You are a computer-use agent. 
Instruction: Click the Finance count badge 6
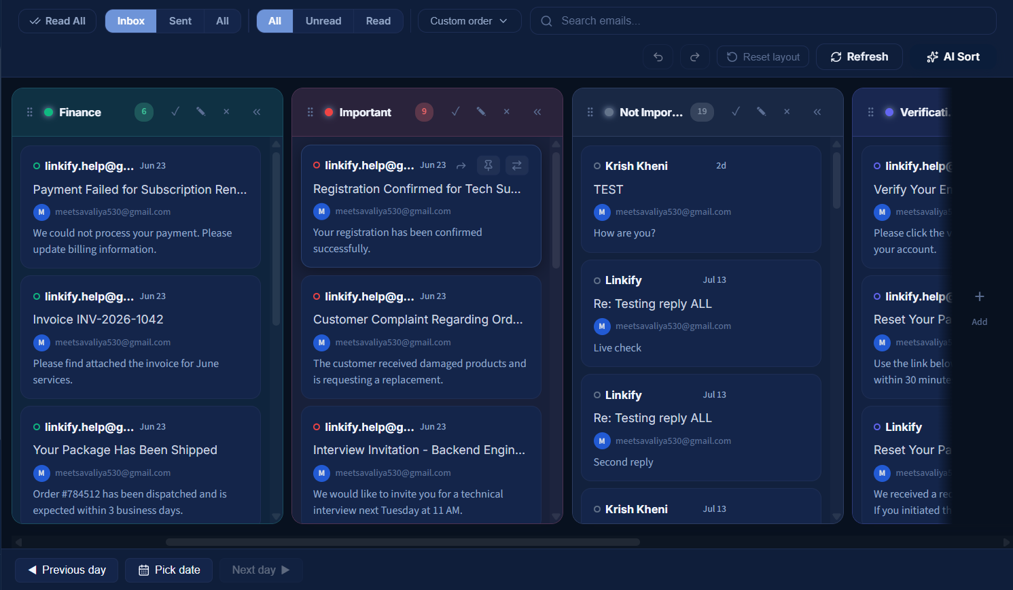[x=144, y=111]
